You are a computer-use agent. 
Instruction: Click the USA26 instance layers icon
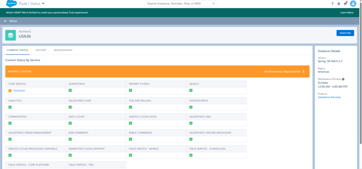[x=11, y=35]
